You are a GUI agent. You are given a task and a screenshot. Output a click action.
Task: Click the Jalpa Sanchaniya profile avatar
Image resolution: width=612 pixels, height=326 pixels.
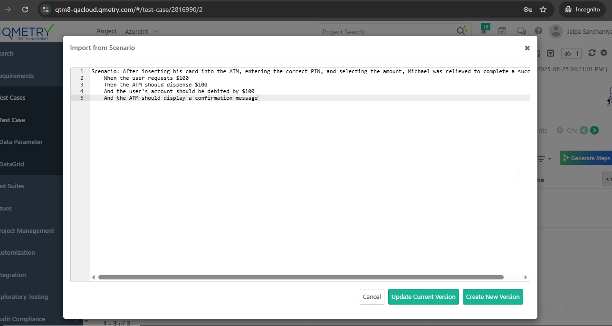(555, 31)
